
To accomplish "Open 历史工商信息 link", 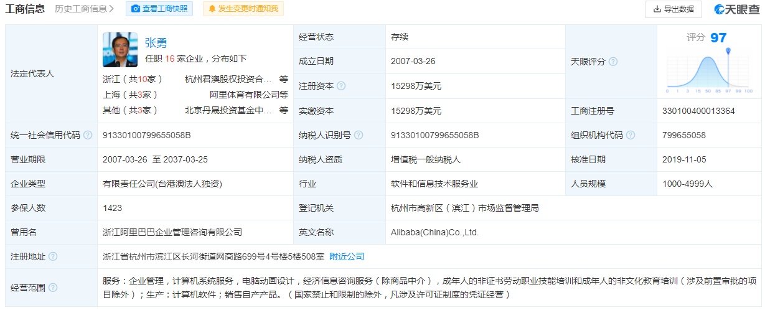I will pos(84,9).
